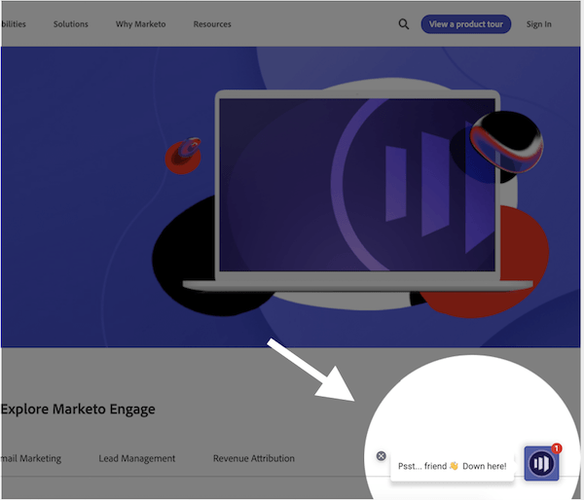Open the Marketo chat widget icon

click(x=541, y=463)
